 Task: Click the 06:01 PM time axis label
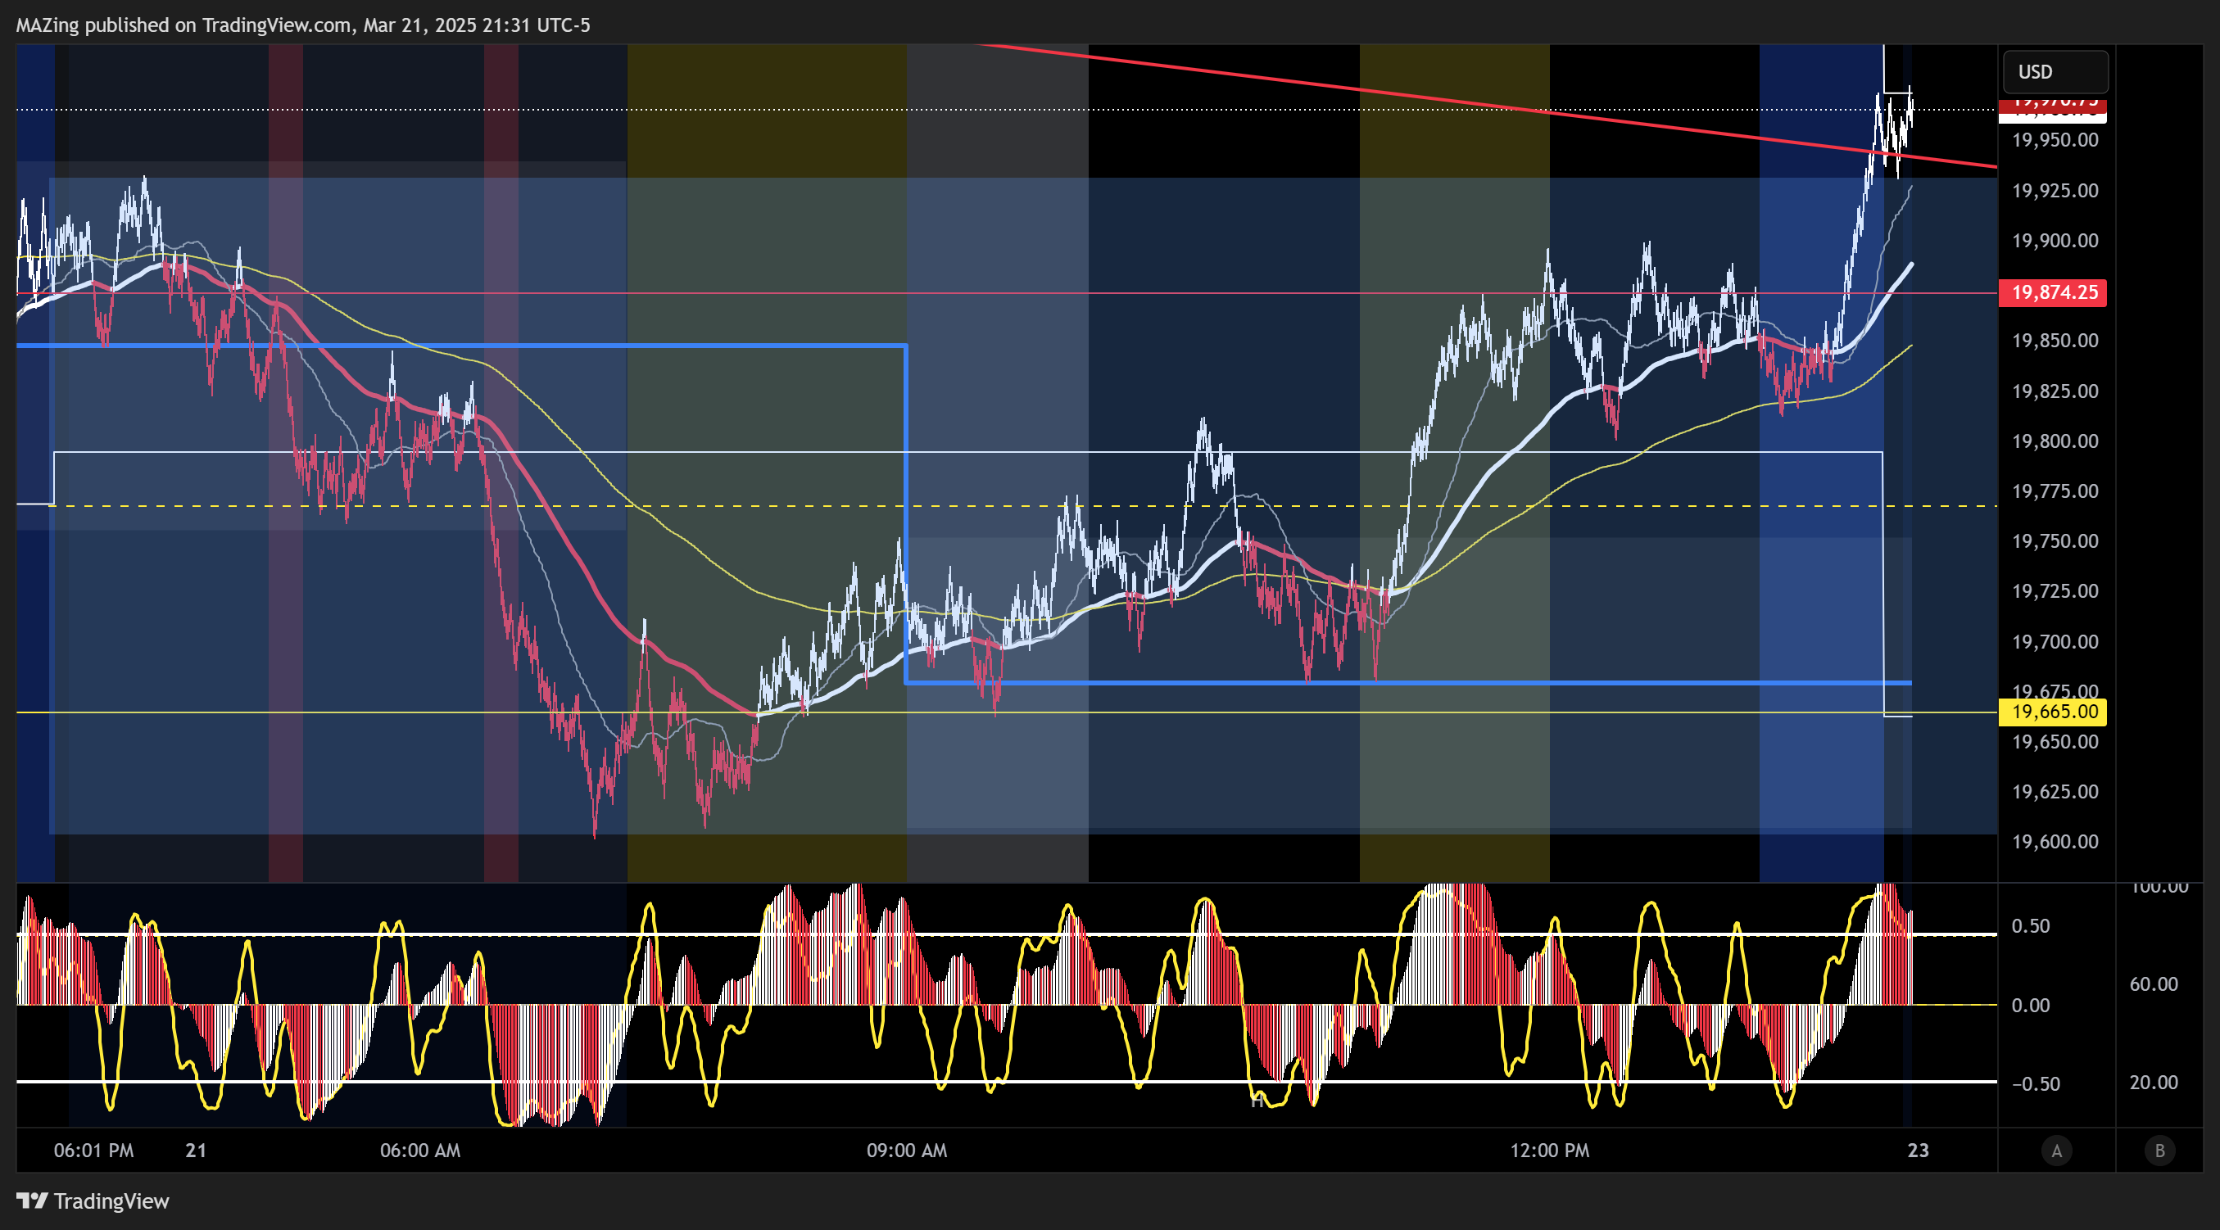94,1150
